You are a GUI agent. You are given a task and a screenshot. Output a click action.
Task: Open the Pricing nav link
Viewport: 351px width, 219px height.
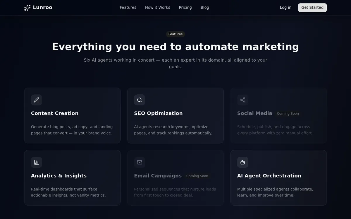point(185,8)
